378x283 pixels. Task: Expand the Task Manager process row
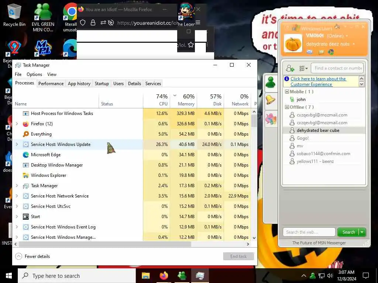click(17, 186)
